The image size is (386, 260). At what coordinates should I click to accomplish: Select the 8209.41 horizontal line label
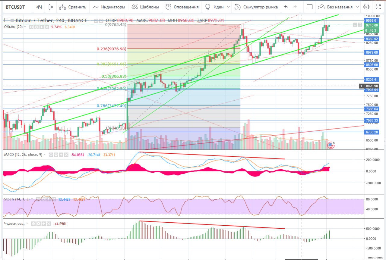pyautogui.click(x=372, y=80)
